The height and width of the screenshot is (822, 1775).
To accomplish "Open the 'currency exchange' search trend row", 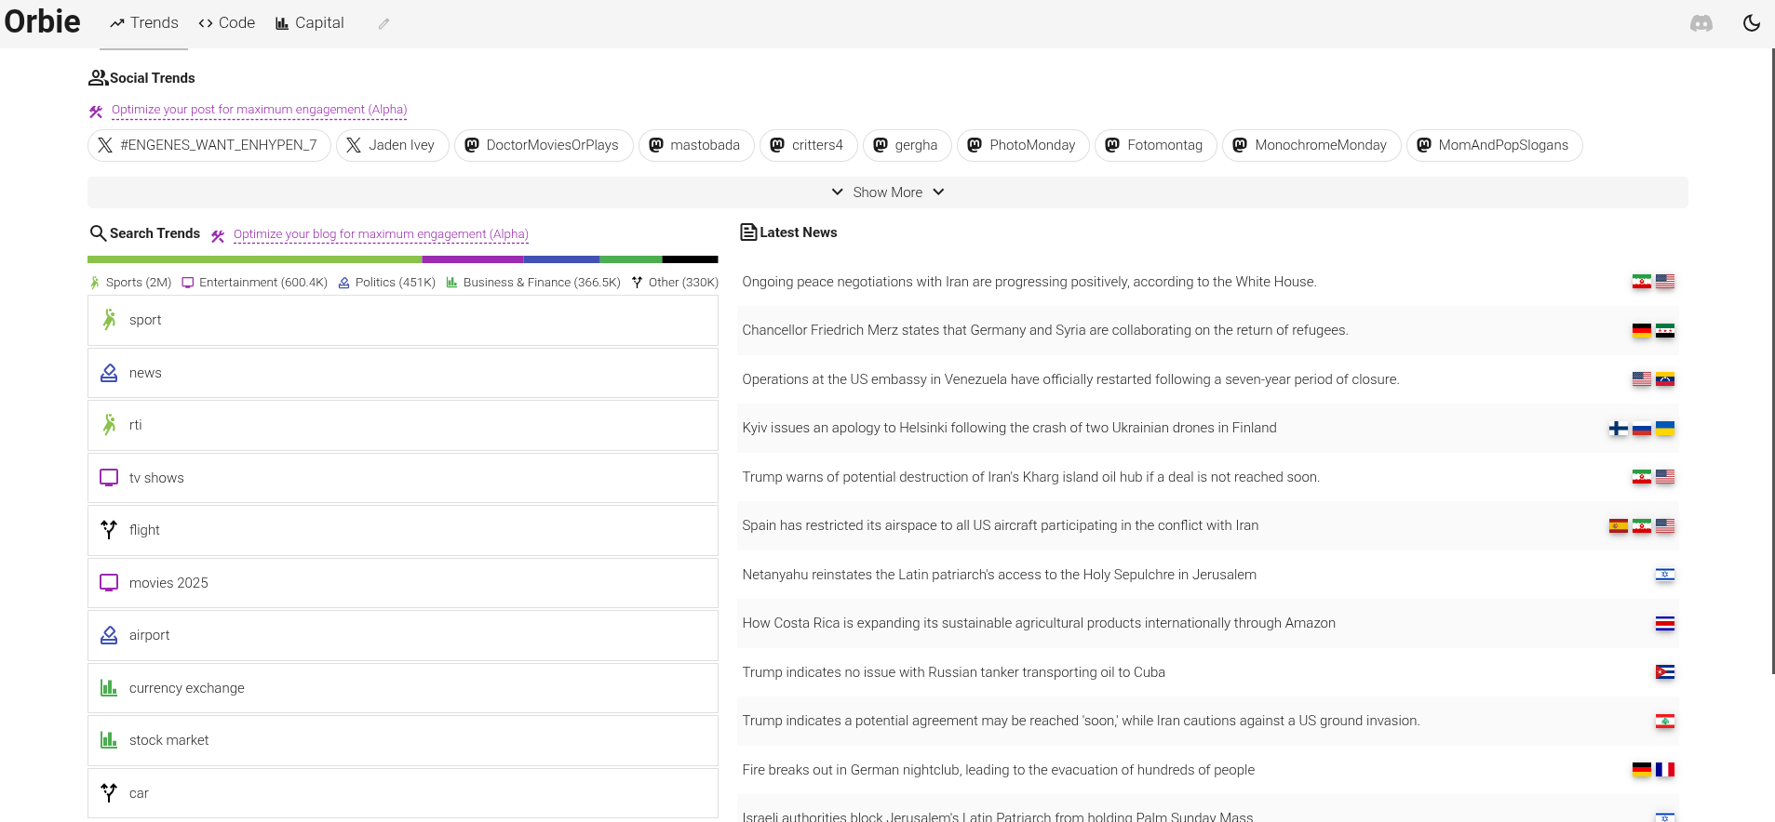I will point(403,688).
